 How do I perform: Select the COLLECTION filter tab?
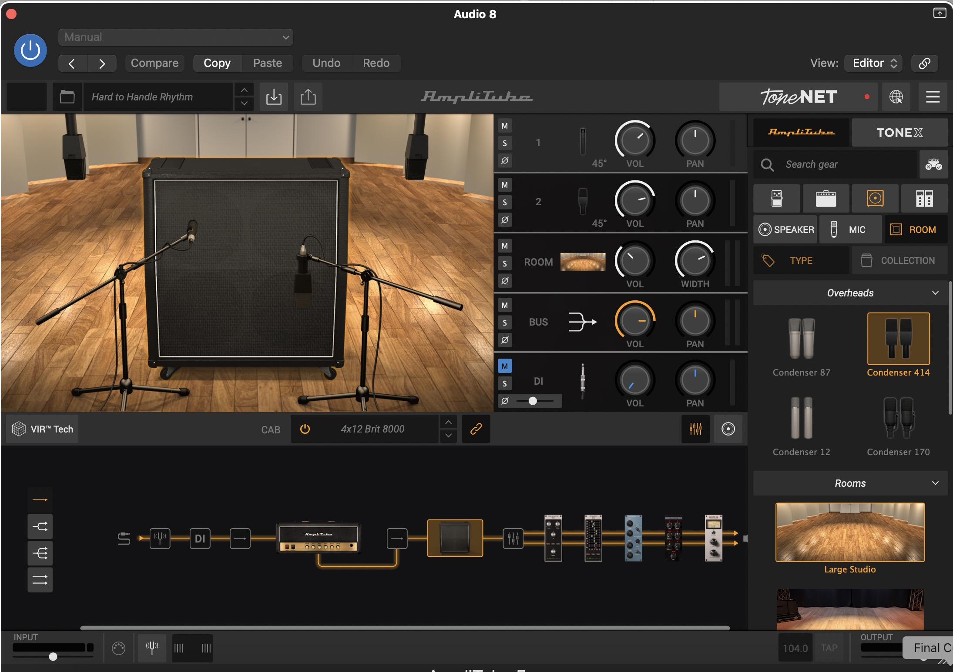[899, 260]
